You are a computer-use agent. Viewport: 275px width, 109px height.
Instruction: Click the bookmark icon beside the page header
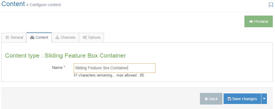(x=271, y=5)
